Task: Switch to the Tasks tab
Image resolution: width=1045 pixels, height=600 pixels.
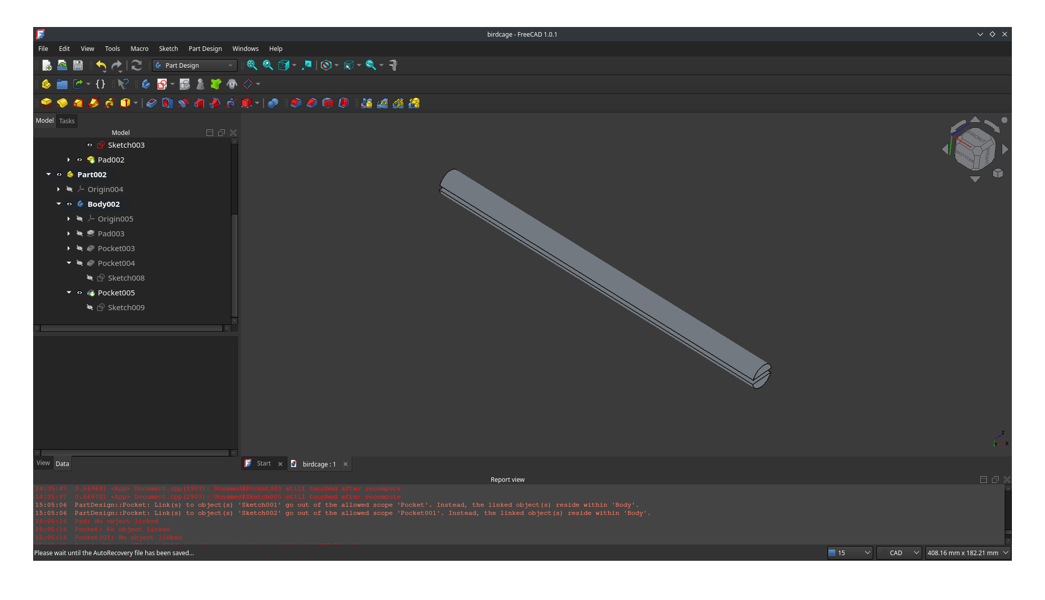Action: coord(67,121)
